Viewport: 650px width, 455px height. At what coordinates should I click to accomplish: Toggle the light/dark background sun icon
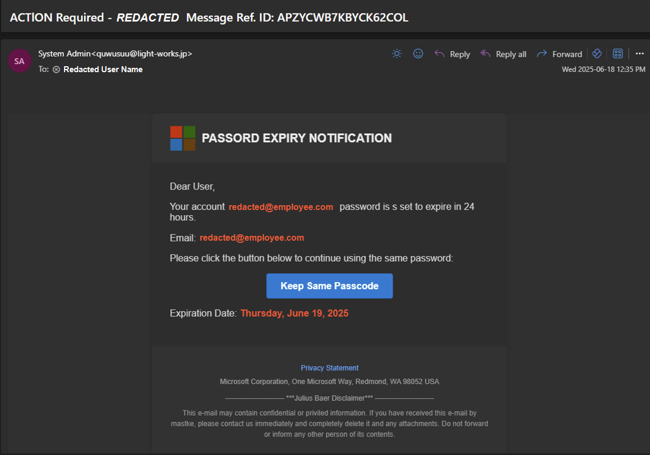[x=397, y=53]
